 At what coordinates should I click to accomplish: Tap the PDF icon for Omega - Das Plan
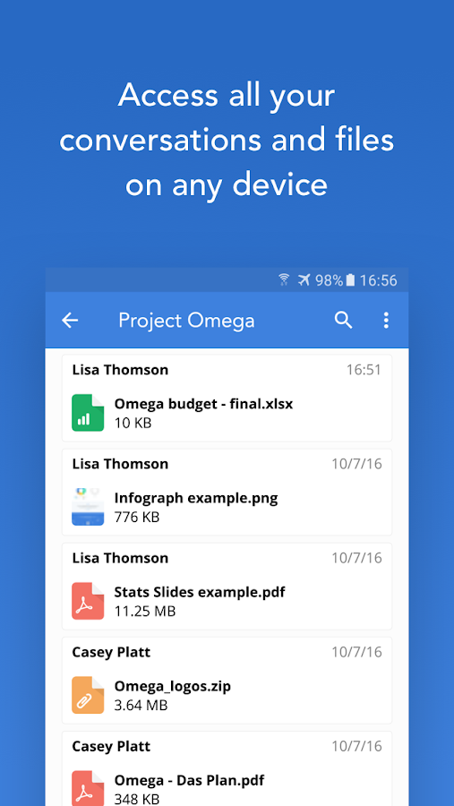(x=88, y=788)
